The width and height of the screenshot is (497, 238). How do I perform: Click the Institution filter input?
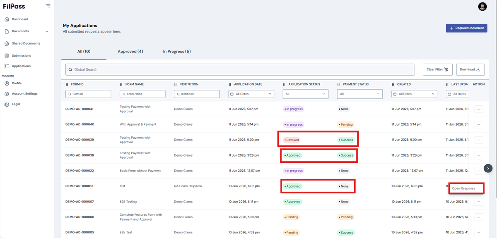click(197, 94)
